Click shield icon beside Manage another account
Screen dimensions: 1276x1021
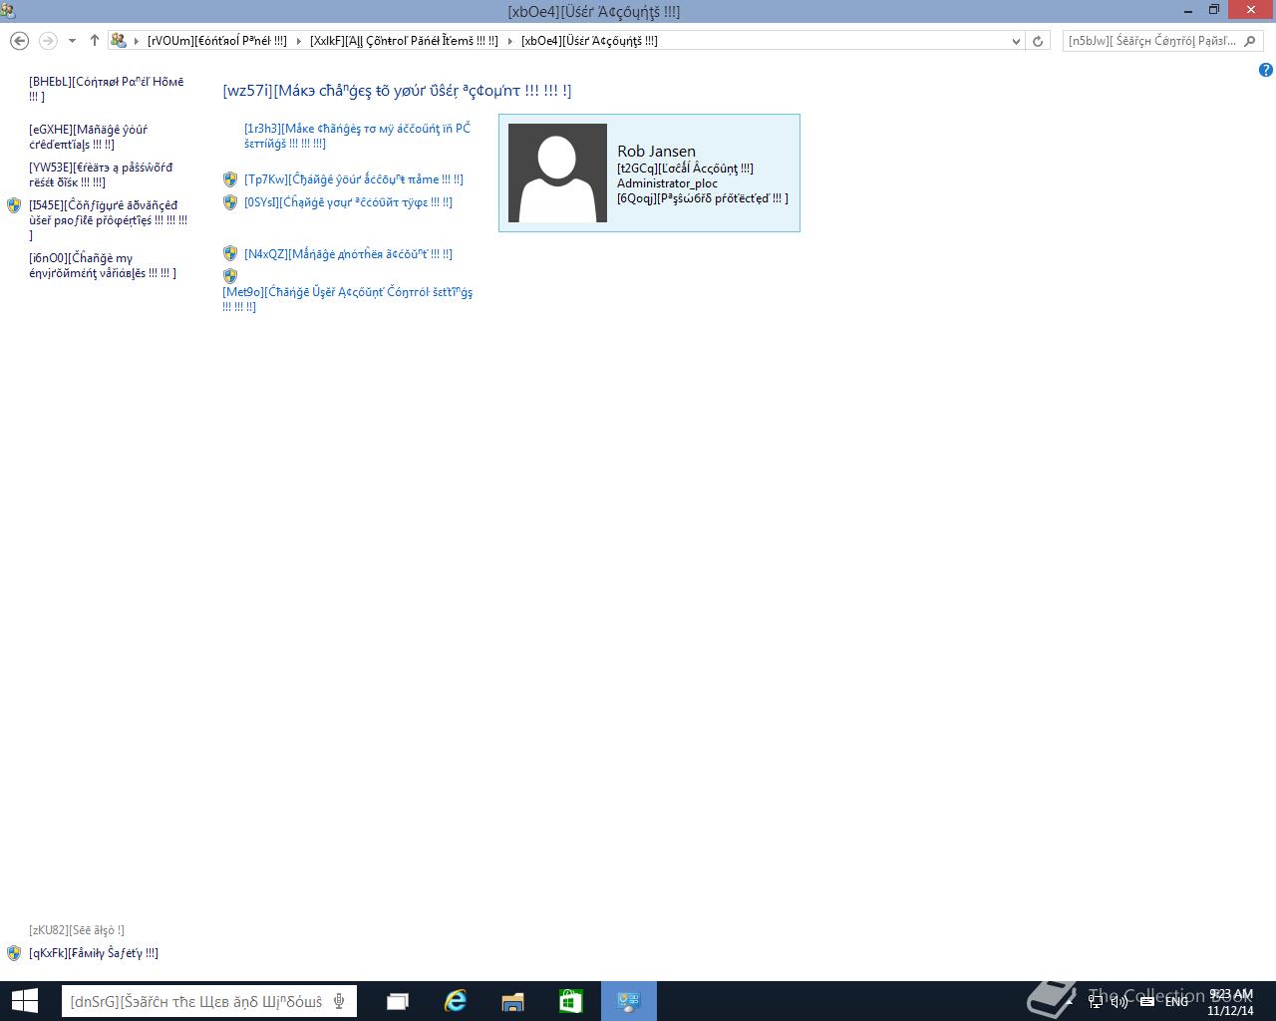click(230, 254)
